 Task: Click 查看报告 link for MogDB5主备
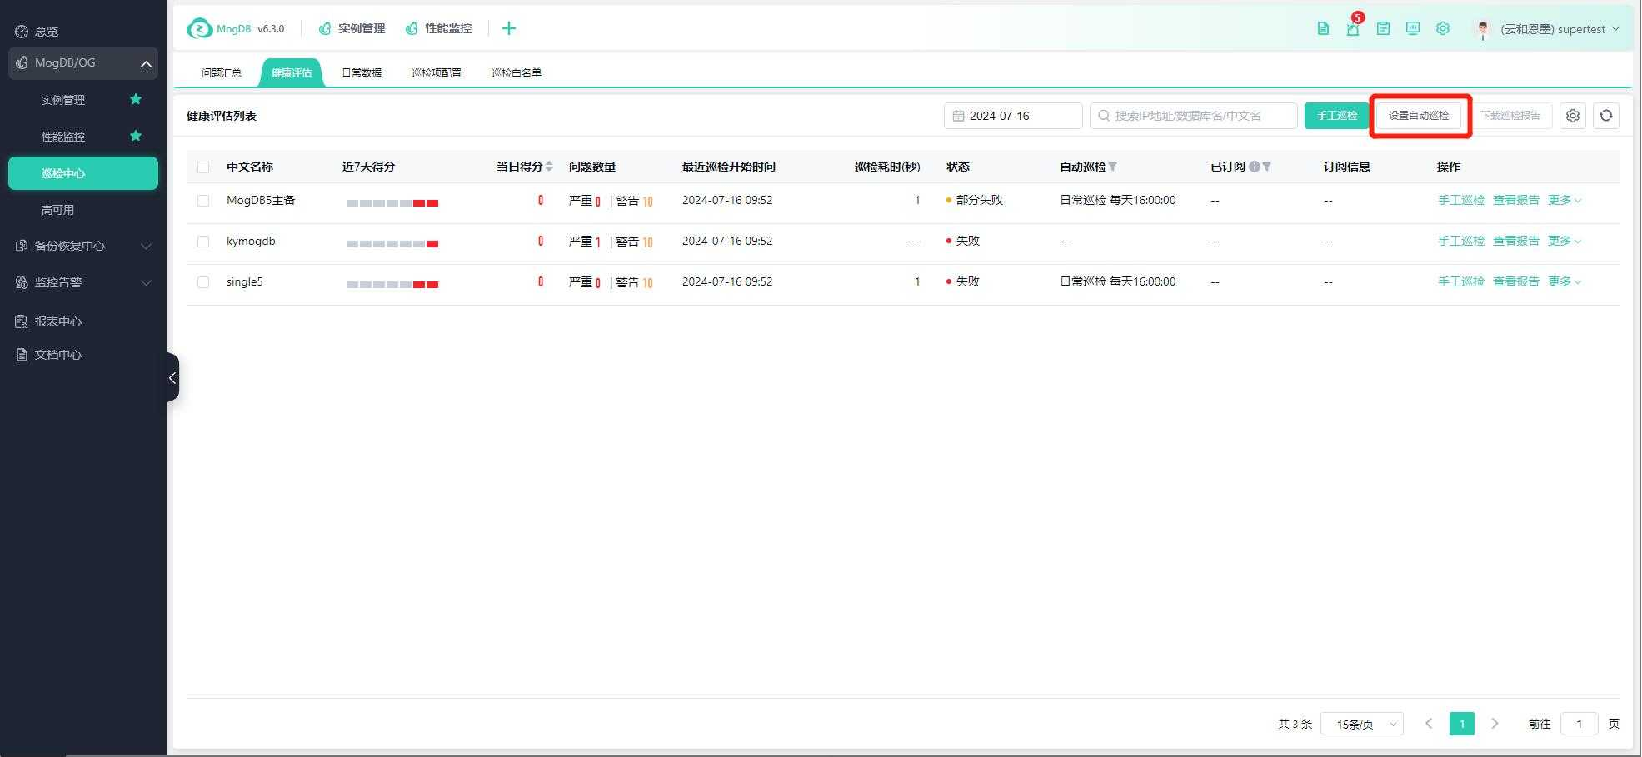[1516, 200]
